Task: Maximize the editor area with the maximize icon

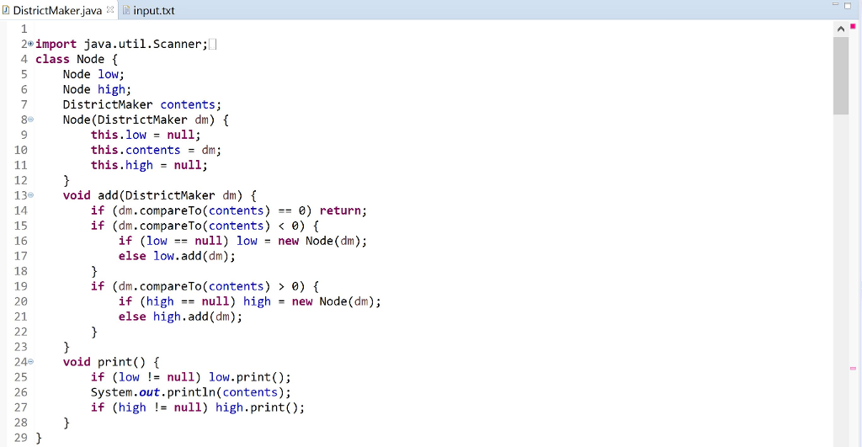Action: [x=848, y=6]
